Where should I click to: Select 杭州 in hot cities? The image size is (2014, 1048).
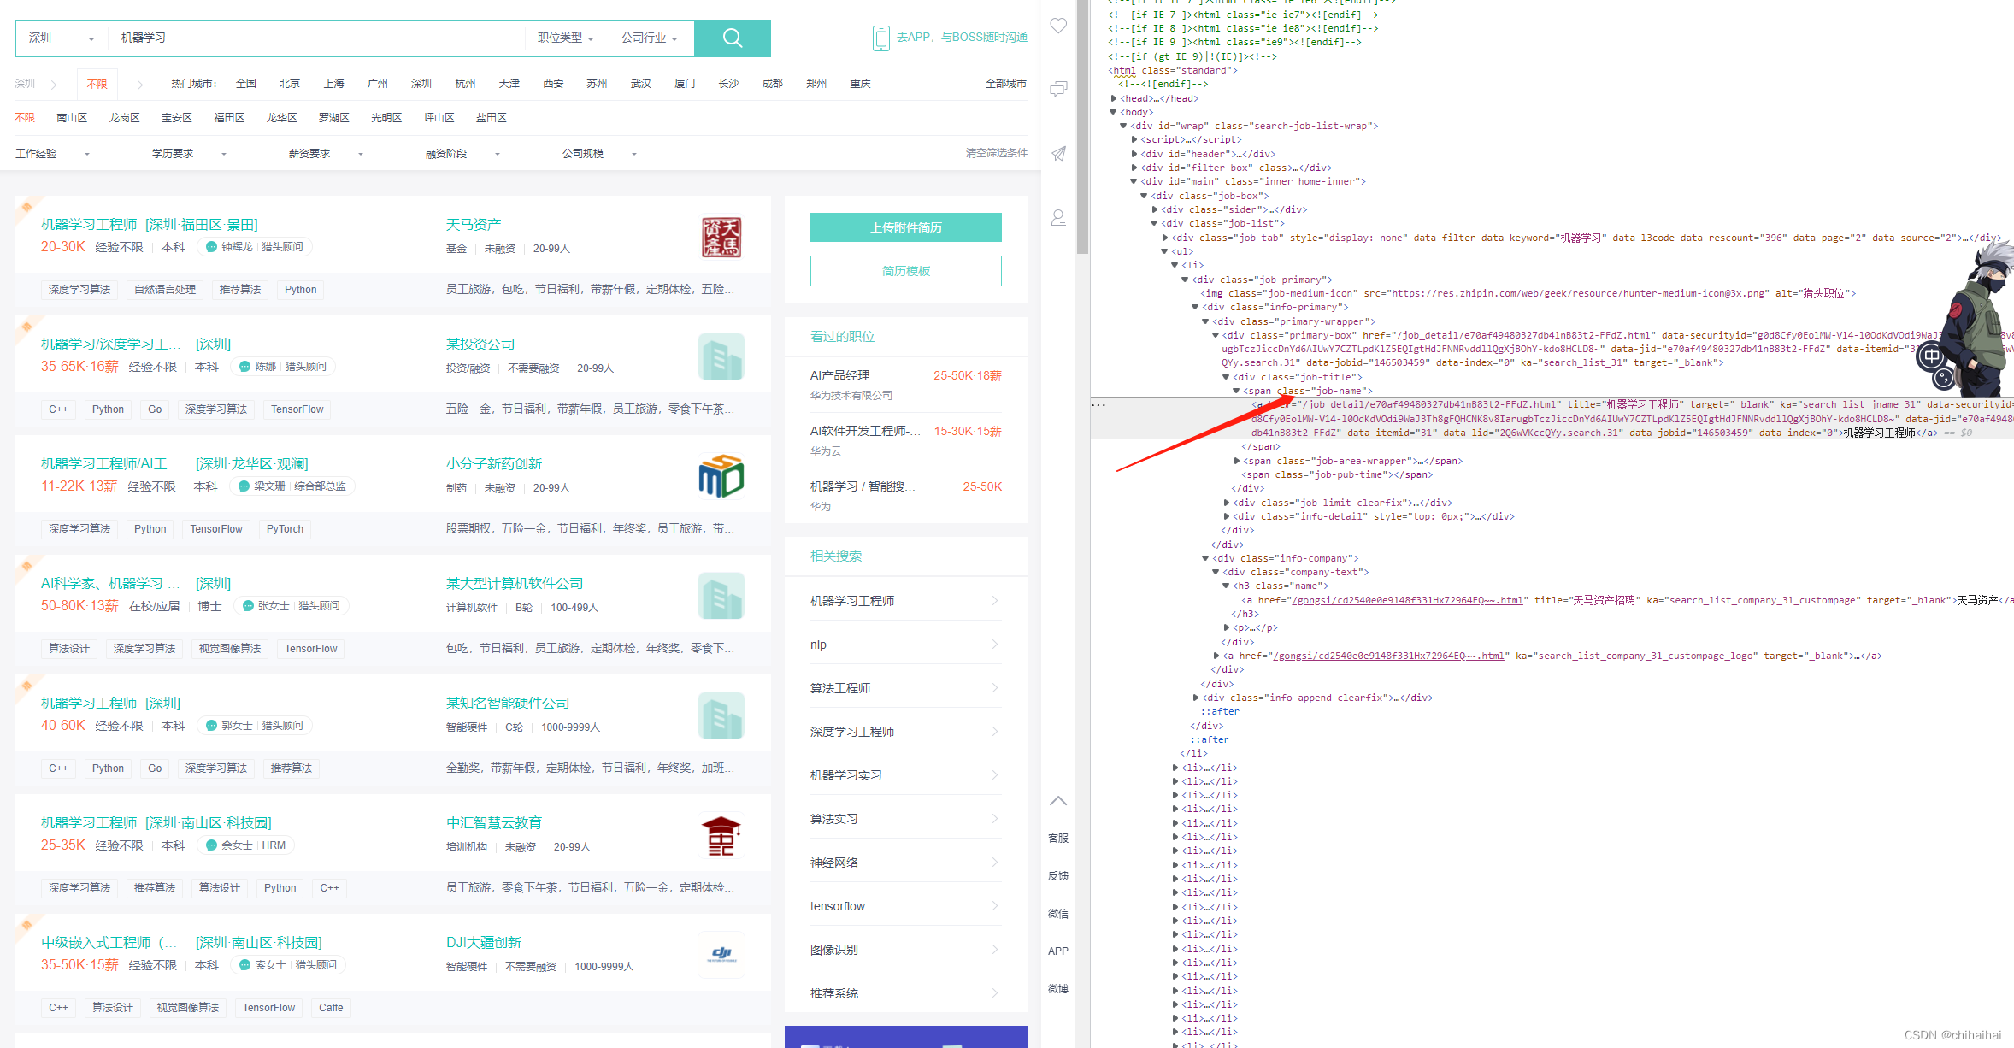(465, 84)
